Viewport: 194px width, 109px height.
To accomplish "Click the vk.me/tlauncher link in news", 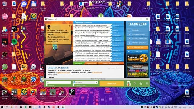I will tap(97, 73).
